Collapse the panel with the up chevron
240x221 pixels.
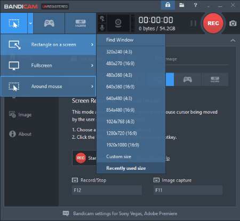coord(233,41)
